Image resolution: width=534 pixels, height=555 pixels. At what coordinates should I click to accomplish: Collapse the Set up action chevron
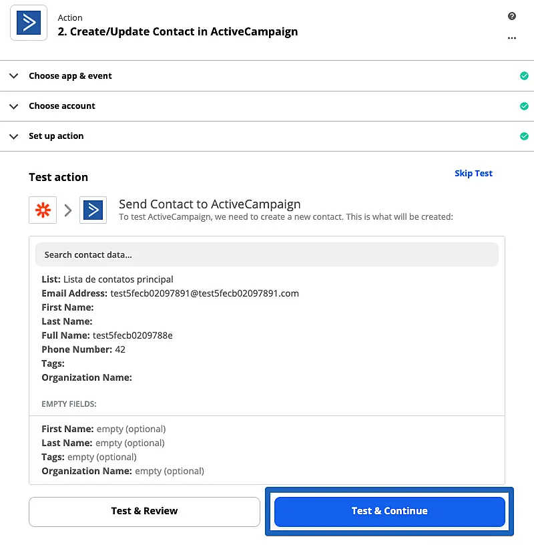13,136
